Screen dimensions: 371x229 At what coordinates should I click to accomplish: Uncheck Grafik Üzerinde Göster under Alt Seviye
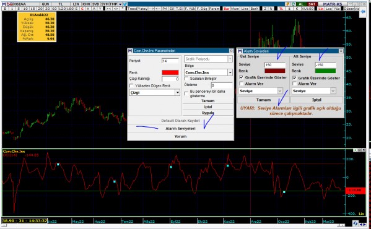click(294, 78)
